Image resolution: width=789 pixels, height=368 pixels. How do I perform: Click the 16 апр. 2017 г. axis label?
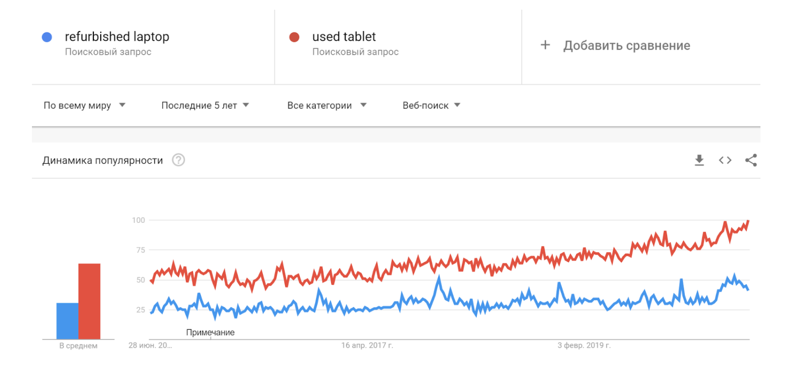point(367,345)
